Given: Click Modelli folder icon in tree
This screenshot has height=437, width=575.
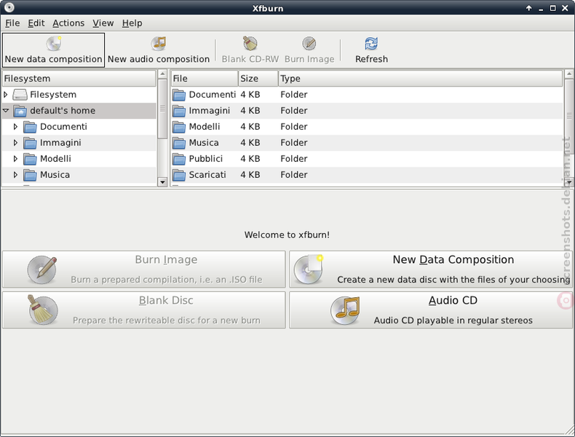Looking at the screenshot, I should click(30, 159).
